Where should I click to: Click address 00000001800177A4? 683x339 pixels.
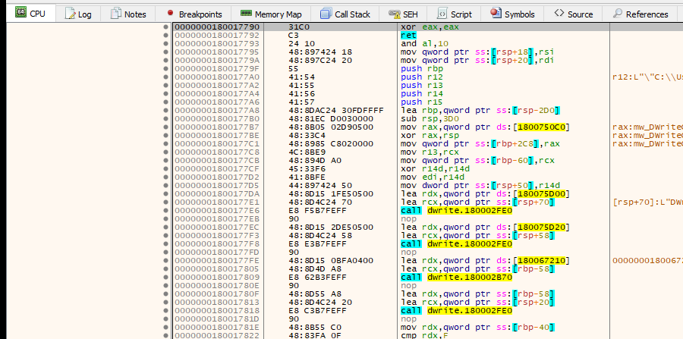(217, 94)
